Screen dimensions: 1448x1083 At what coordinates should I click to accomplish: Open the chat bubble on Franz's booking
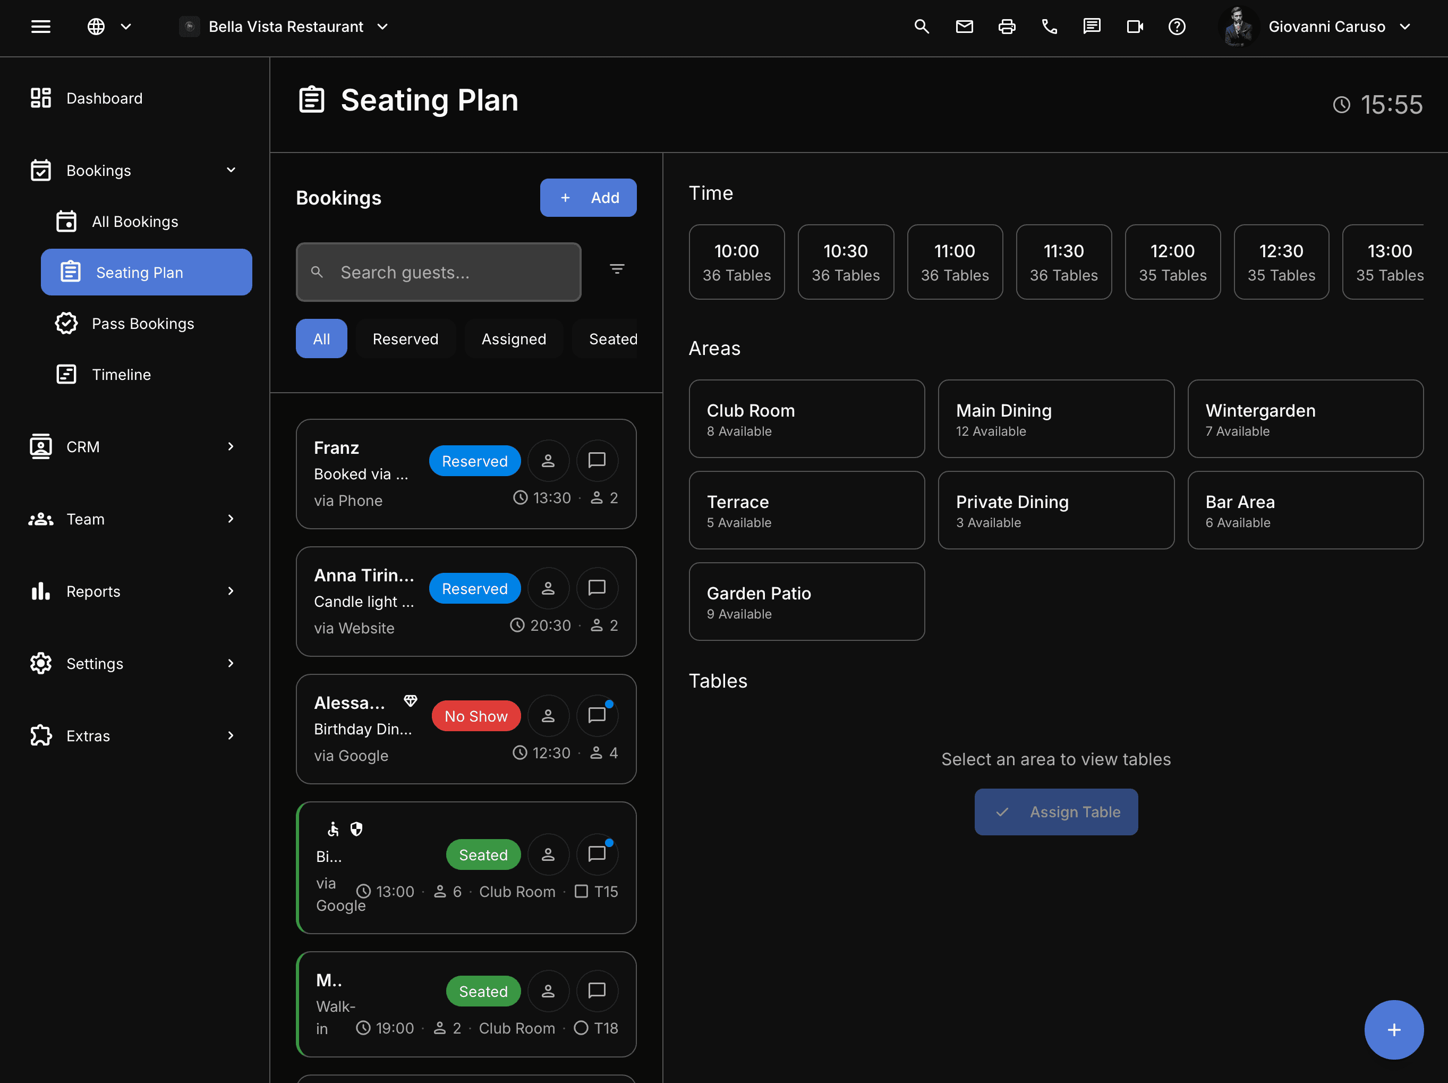point(597,460)
